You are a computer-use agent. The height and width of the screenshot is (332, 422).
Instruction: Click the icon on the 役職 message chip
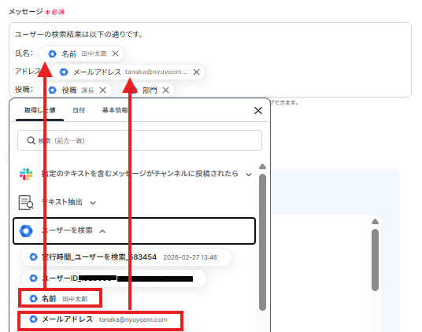(x=52, y=90)
